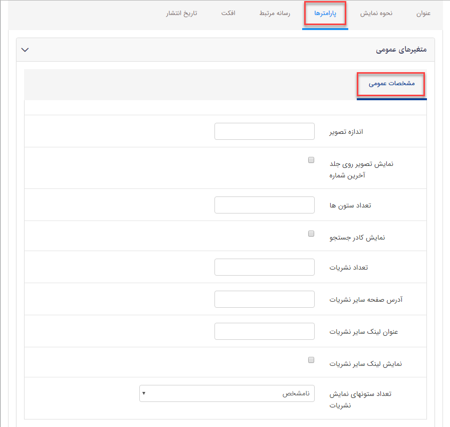Open the نحوه نمایش tab
The height and width of the screenshot is (427, 450).
tap(376, 14)
